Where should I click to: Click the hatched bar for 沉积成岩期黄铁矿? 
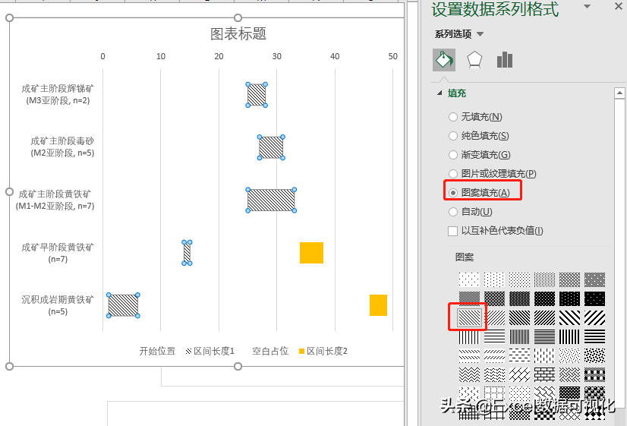point(123,305)
